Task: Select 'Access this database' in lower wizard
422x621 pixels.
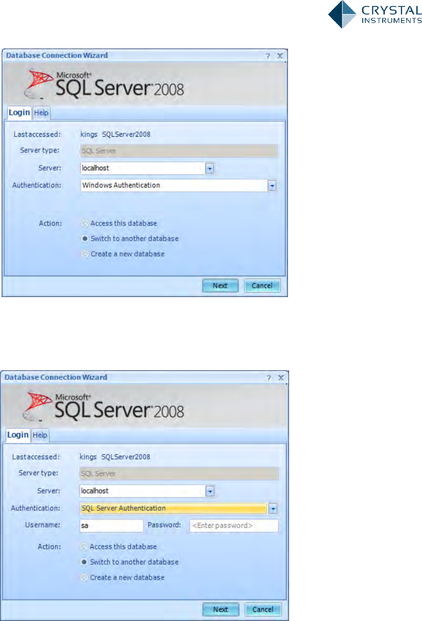Action: point(119,547)
